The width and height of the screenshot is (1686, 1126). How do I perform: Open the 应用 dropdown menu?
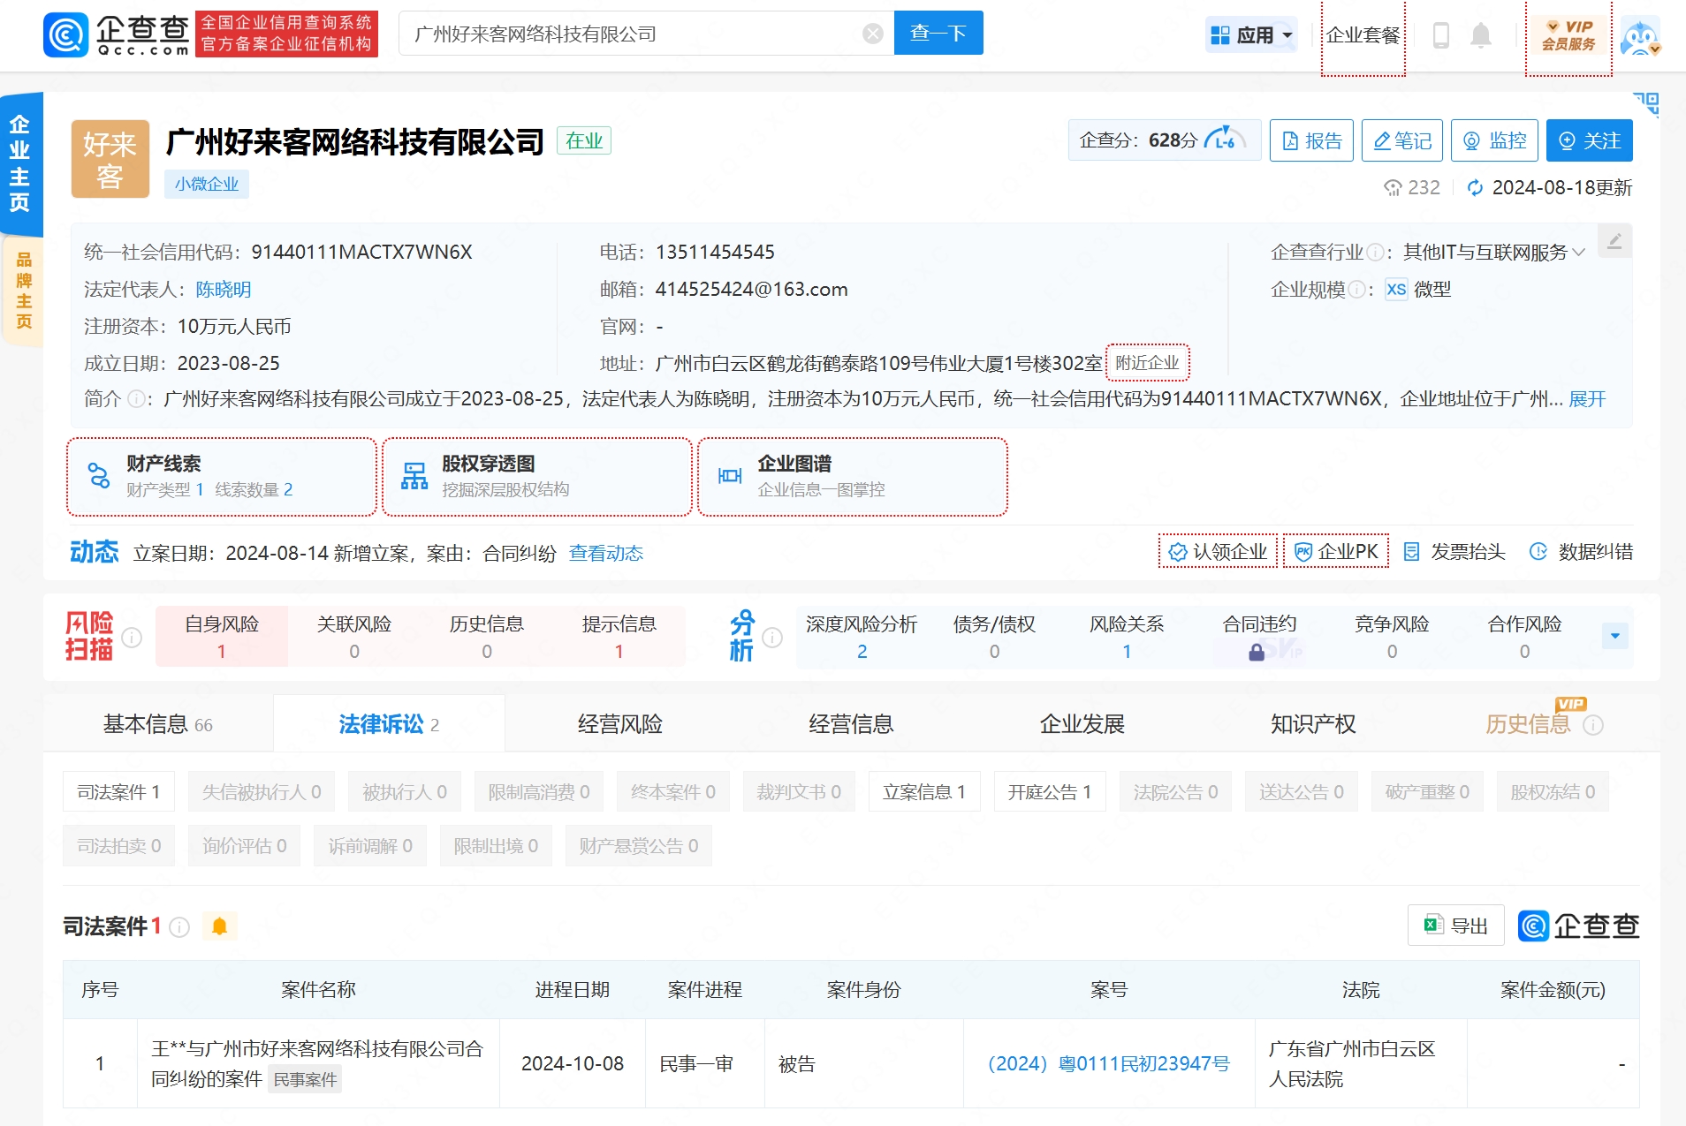tap(1251, 35)
